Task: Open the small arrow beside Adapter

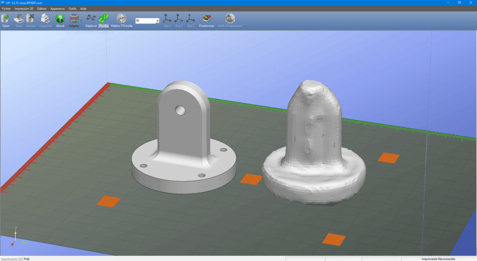Action: click(x=81, y=21)
